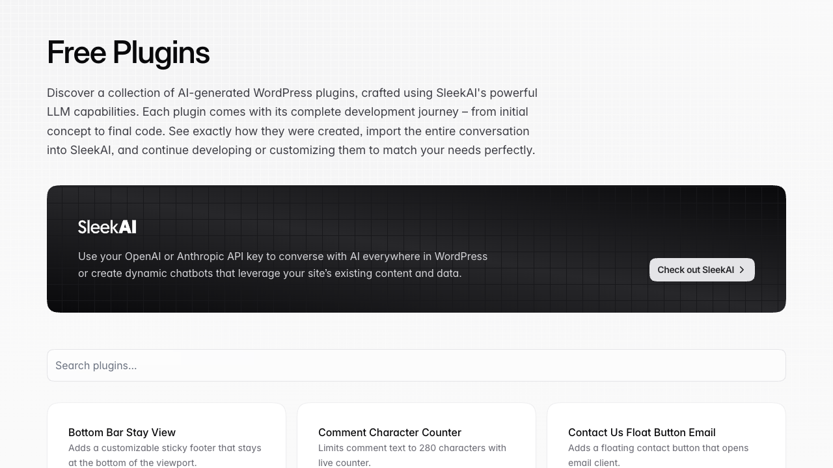Click the chevron arrow on the Check out SleekAI button

[x=741, y=270]
